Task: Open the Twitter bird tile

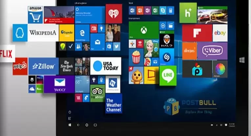Action: tap(117, 47)
